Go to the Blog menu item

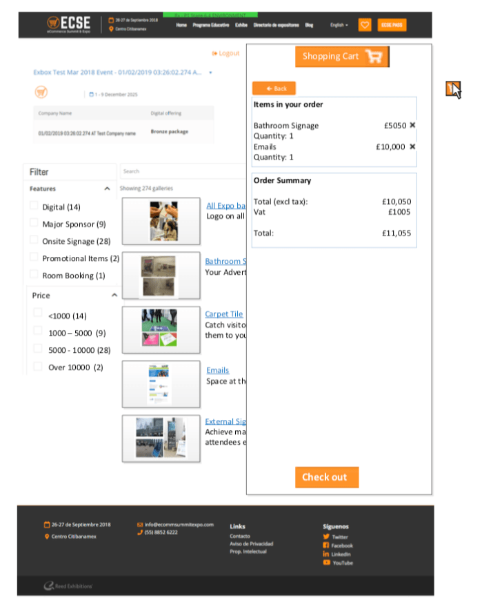click(x=309, y=25)
